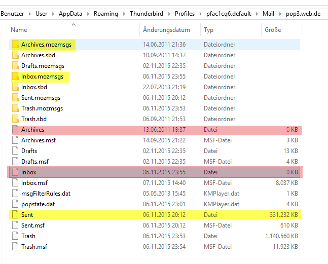Sort by the Änderungsdatum column header
The image size is (328, 264).
[166, 30]
